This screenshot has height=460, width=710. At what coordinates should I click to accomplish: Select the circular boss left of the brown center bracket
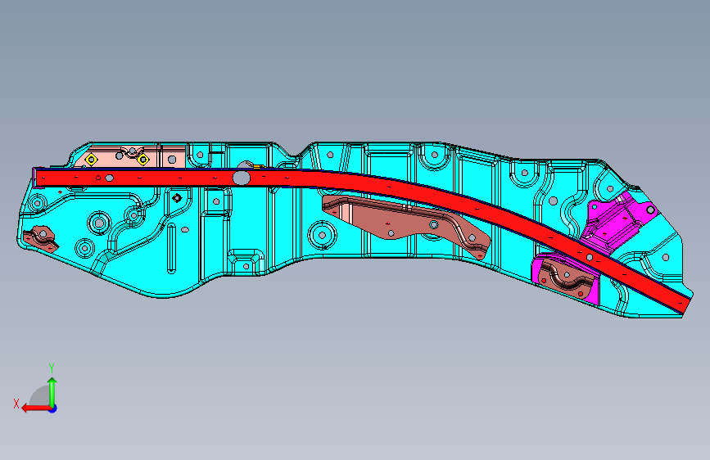(323, 235)
